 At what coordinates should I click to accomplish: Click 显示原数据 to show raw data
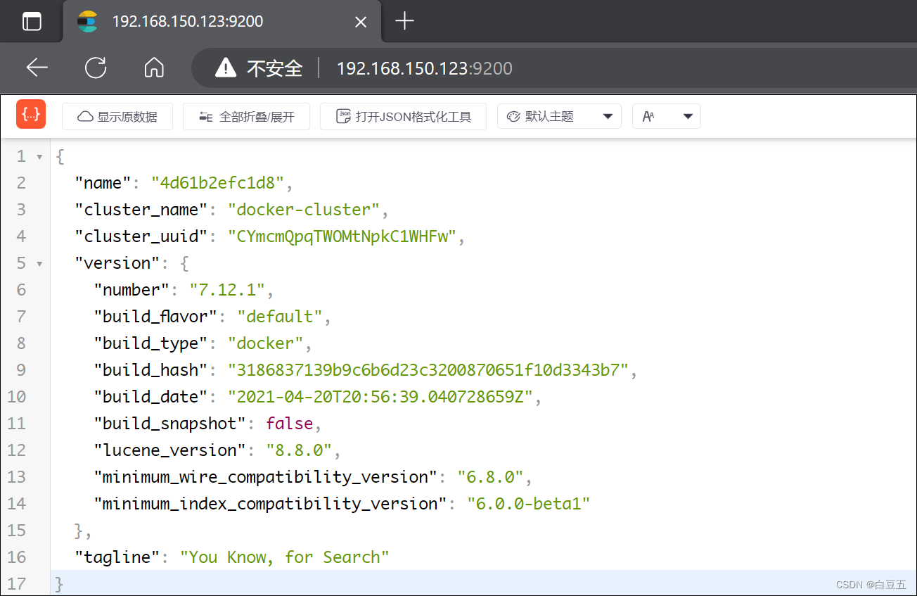pyautogui.click(x=117, y=117)
